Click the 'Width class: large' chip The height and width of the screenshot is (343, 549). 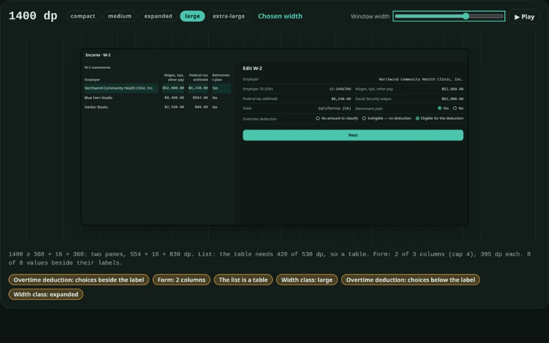(307, 280)
